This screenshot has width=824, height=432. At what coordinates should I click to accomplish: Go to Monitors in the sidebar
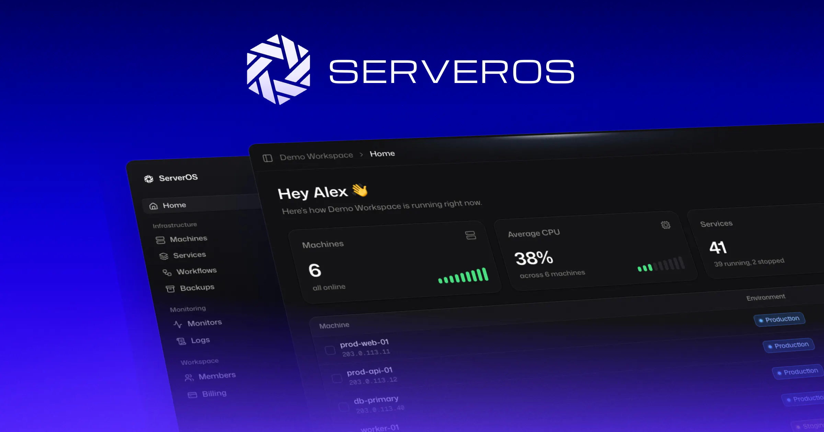tap(197, 323)
